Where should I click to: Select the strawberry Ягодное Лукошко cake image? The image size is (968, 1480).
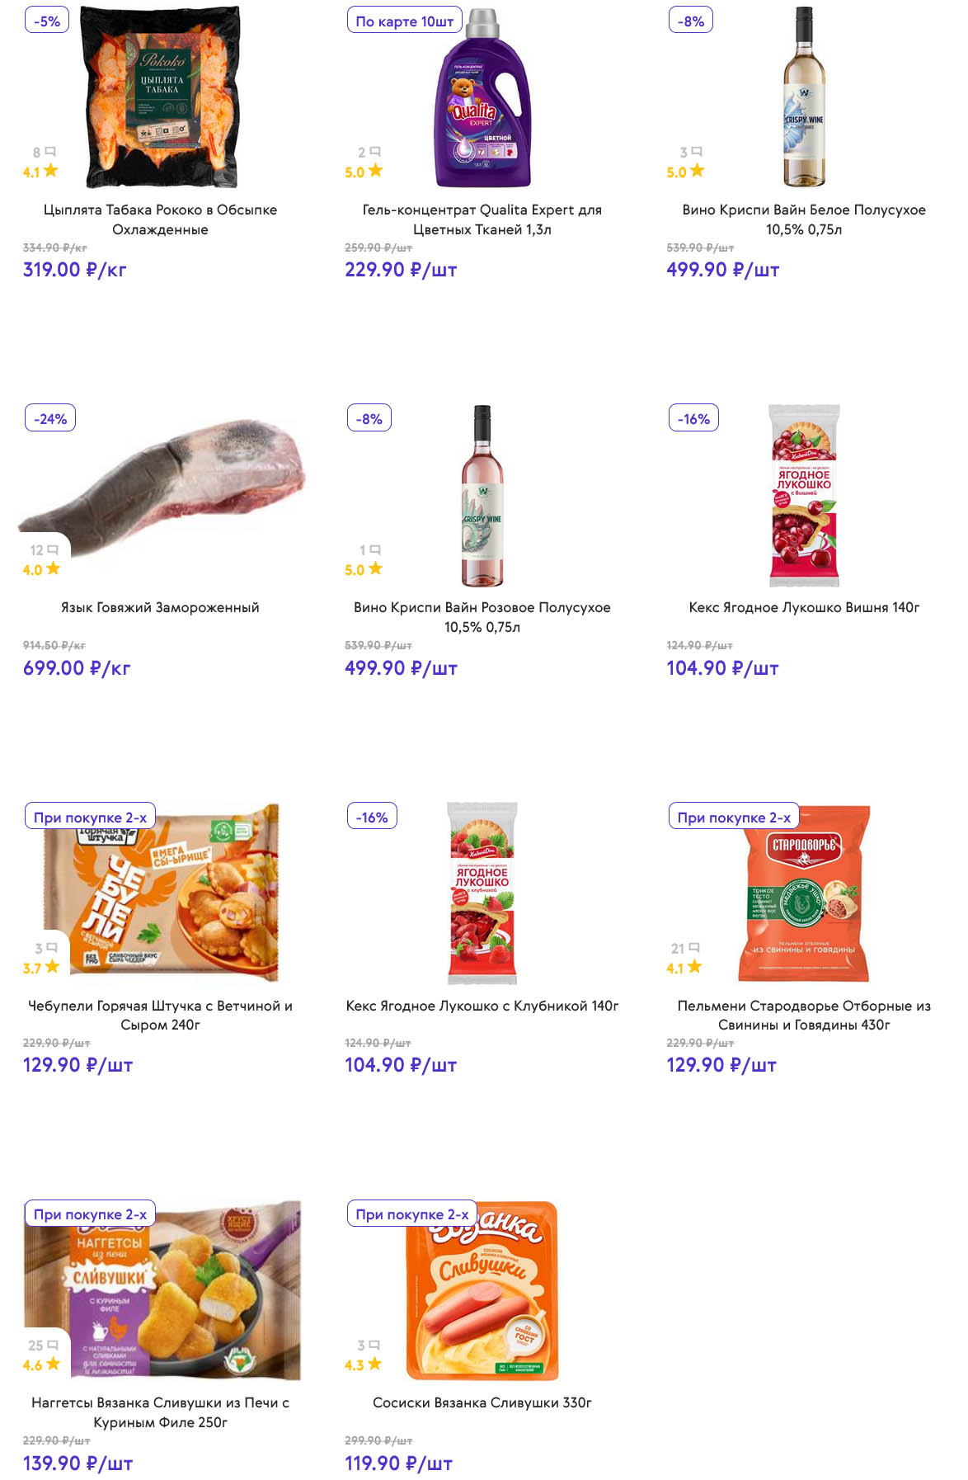482,893
